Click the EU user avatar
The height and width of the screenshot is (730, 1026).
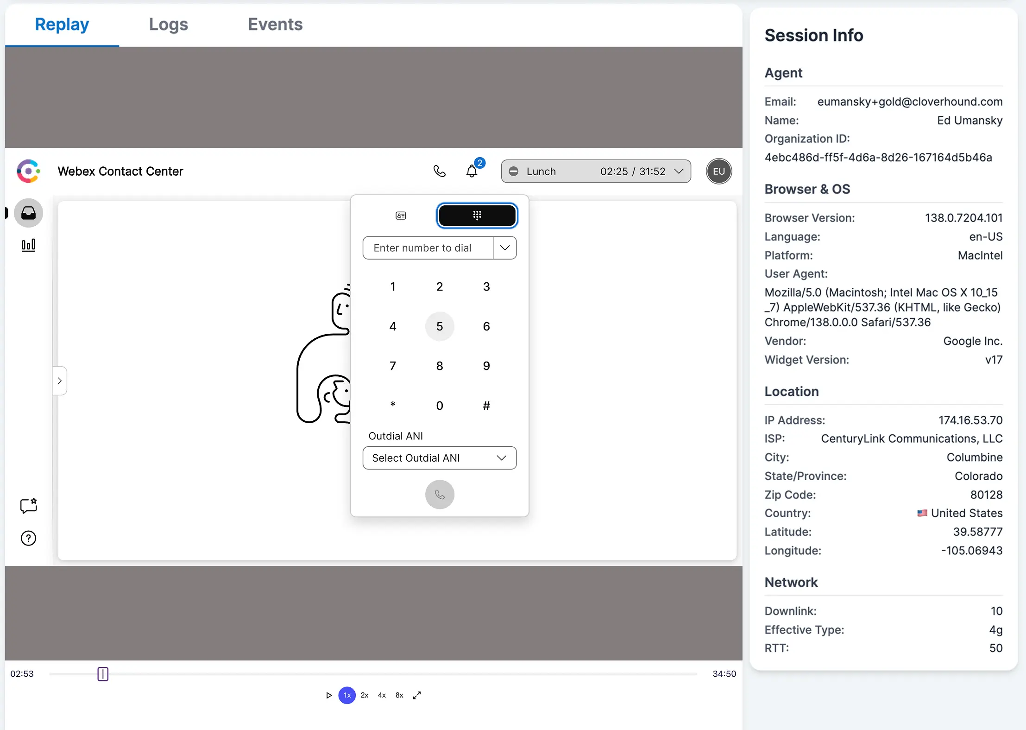(x=718, y=171)
